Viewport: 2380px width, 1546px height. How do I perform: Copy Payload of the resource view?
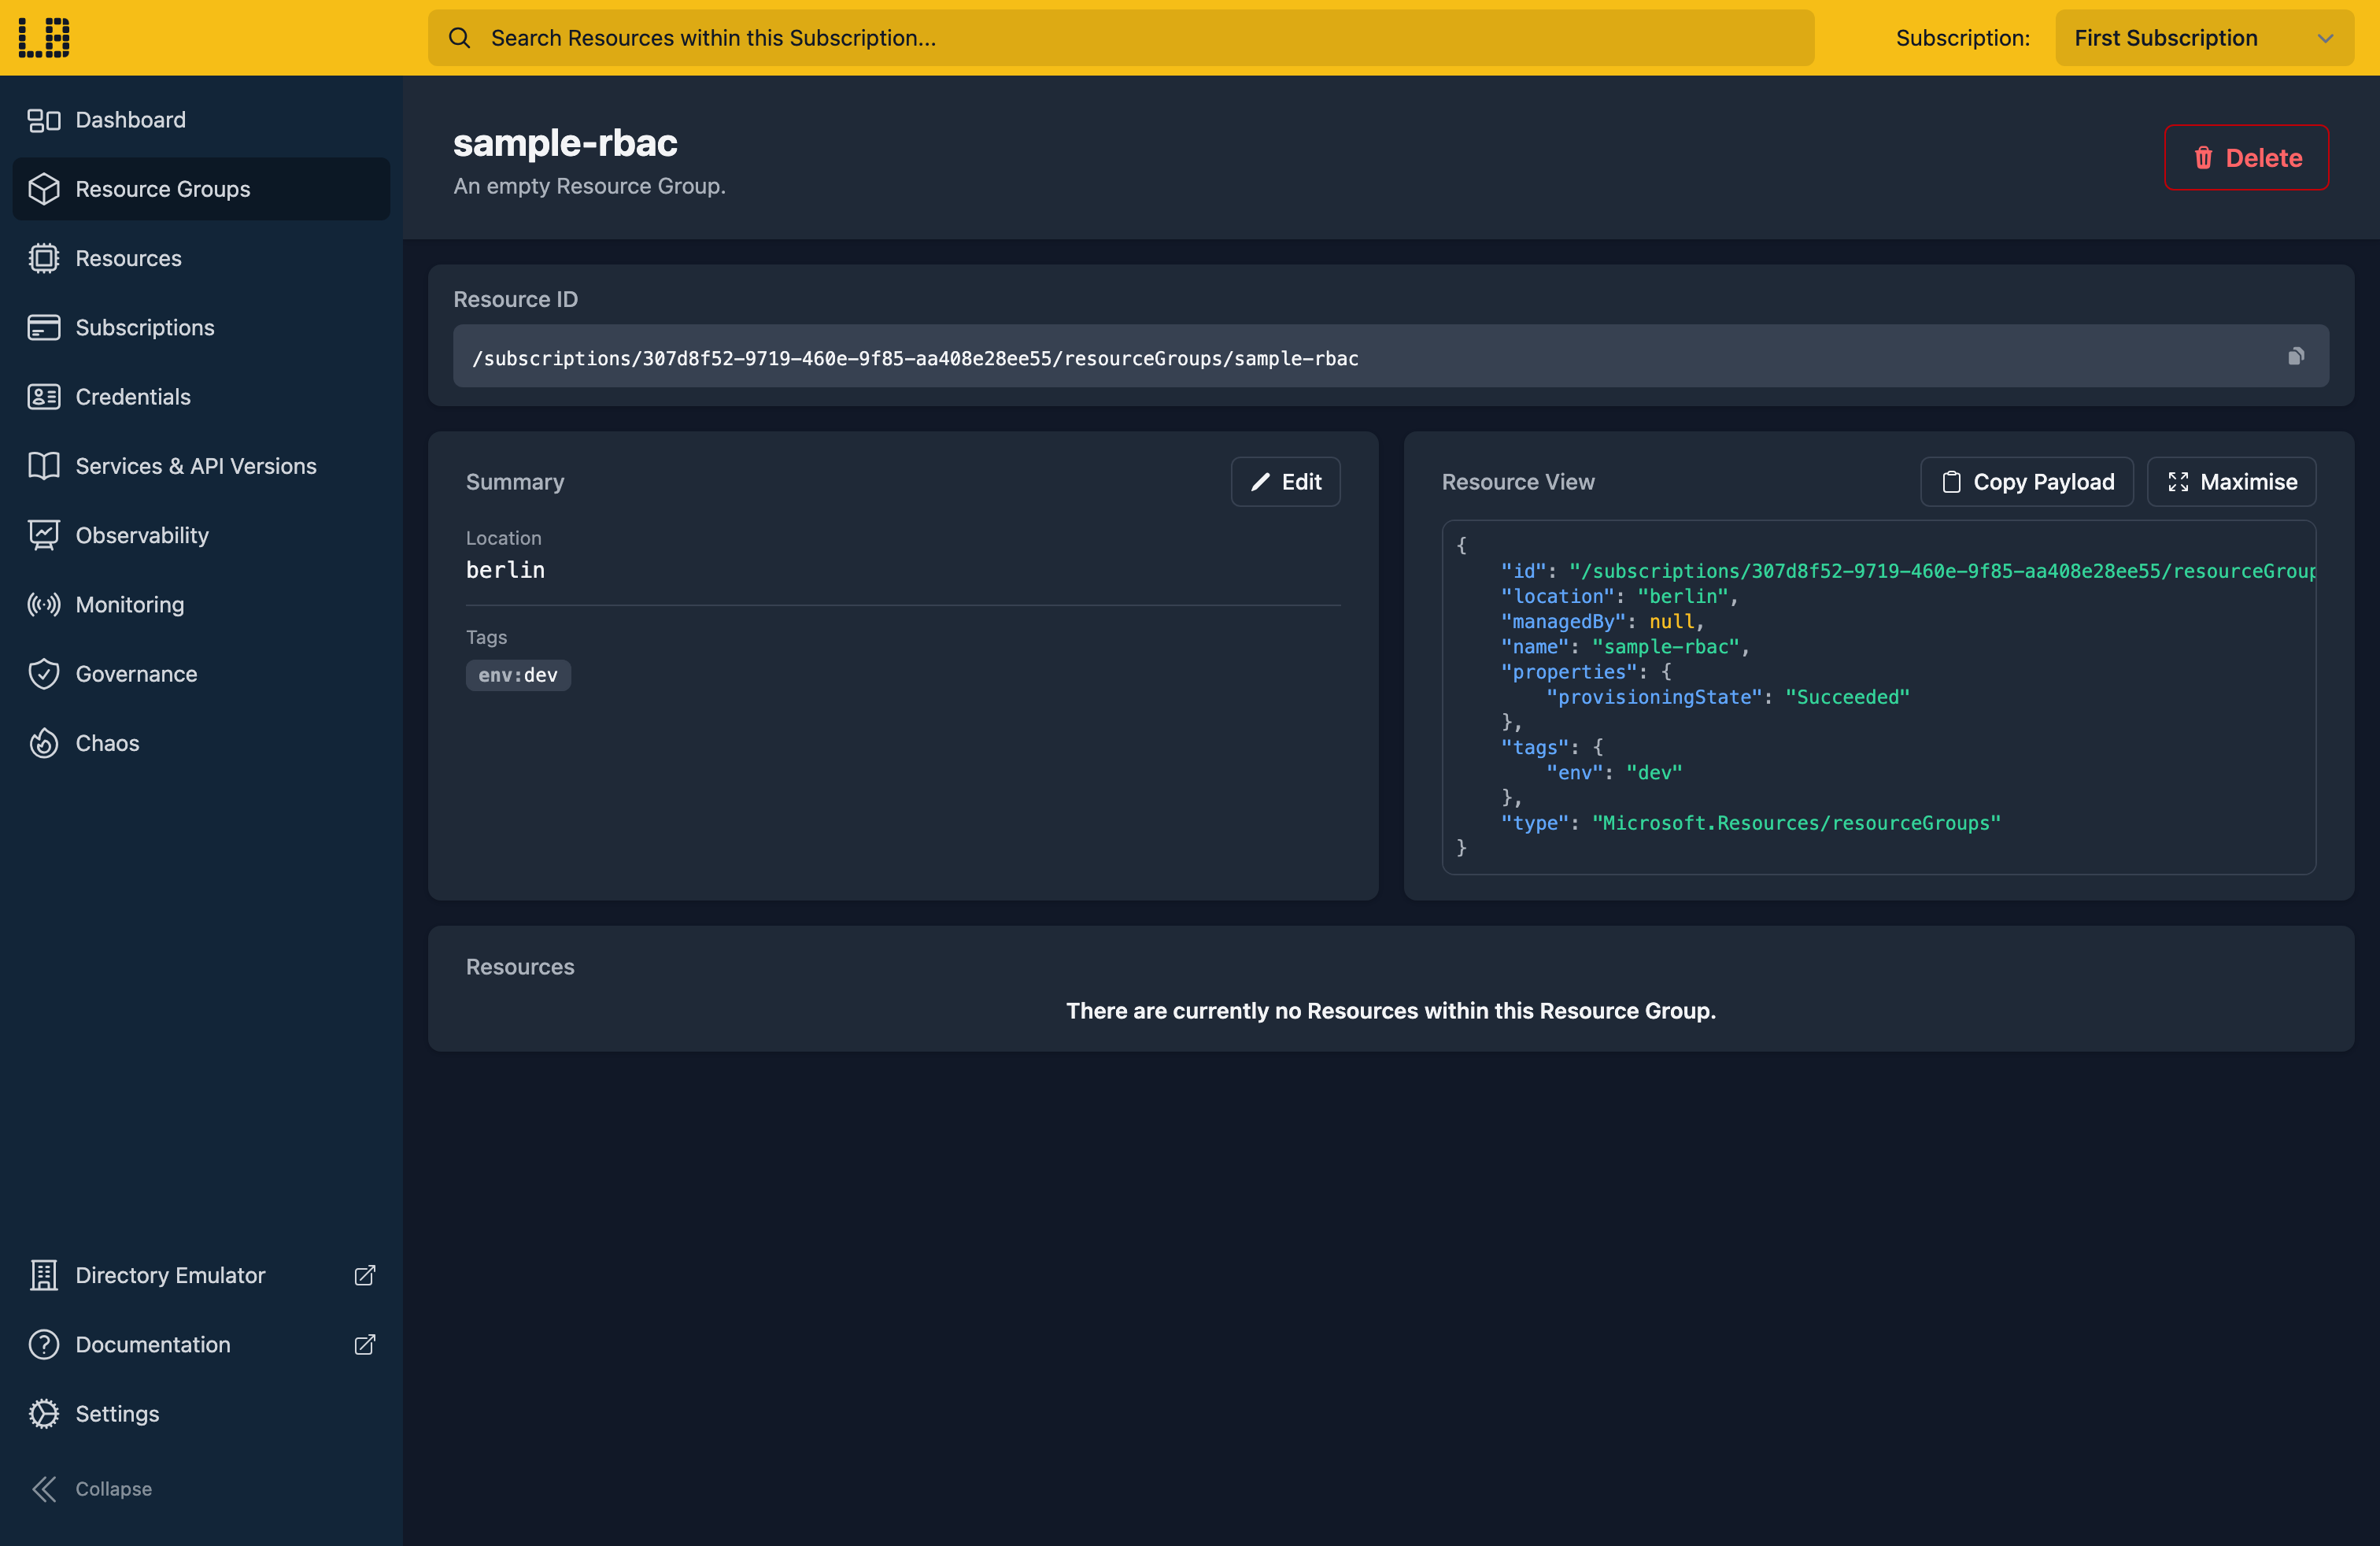2027,482
